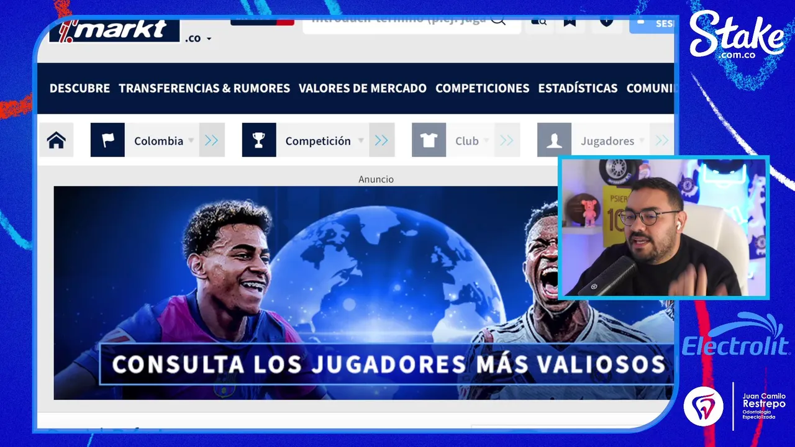
Task: Open the Descubre menu
Action: (79, 88)
